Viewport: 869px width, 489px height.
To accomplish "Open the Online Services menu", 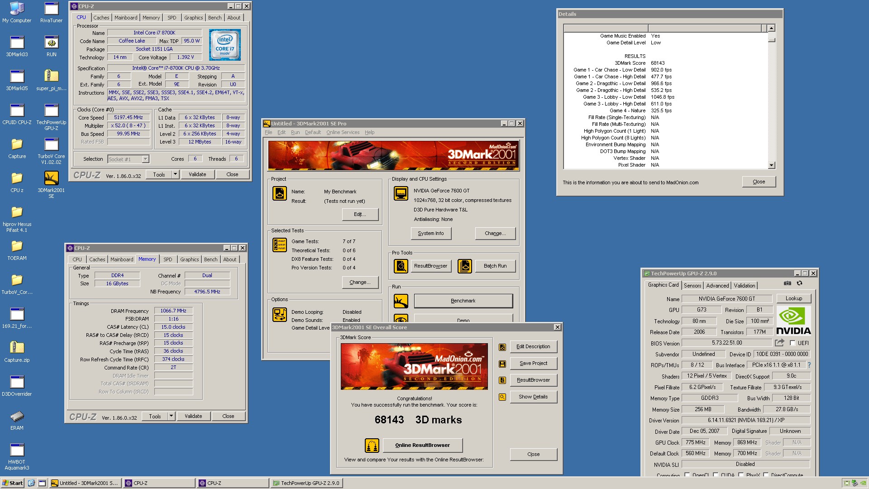I will (343, 133).
